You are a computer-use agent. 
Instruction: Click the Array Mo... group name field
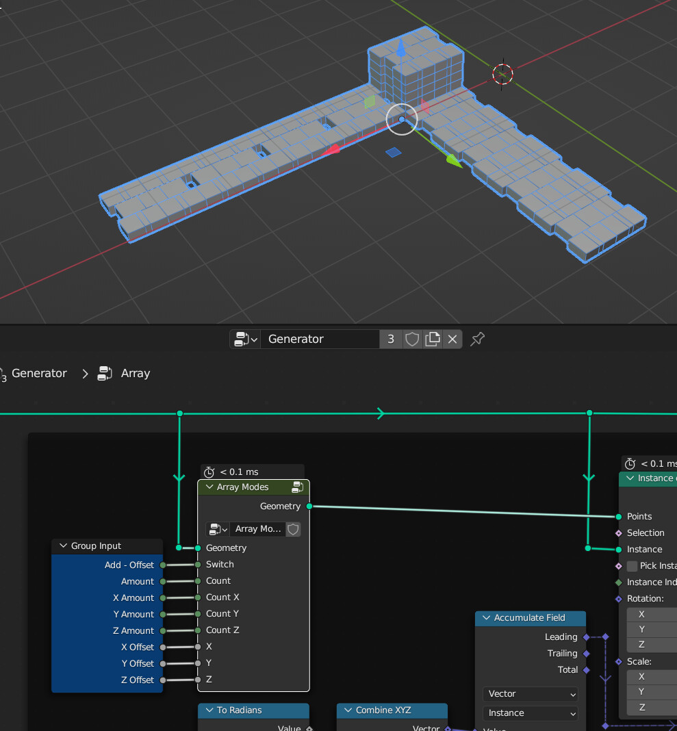258,529
